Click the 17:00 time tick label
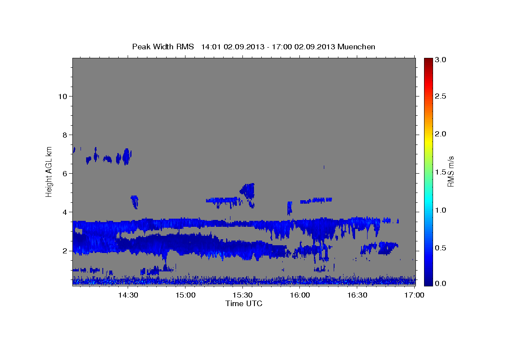The height and width of the screenshot is (343, 514). pyautogui.click(x=414, y=295)
